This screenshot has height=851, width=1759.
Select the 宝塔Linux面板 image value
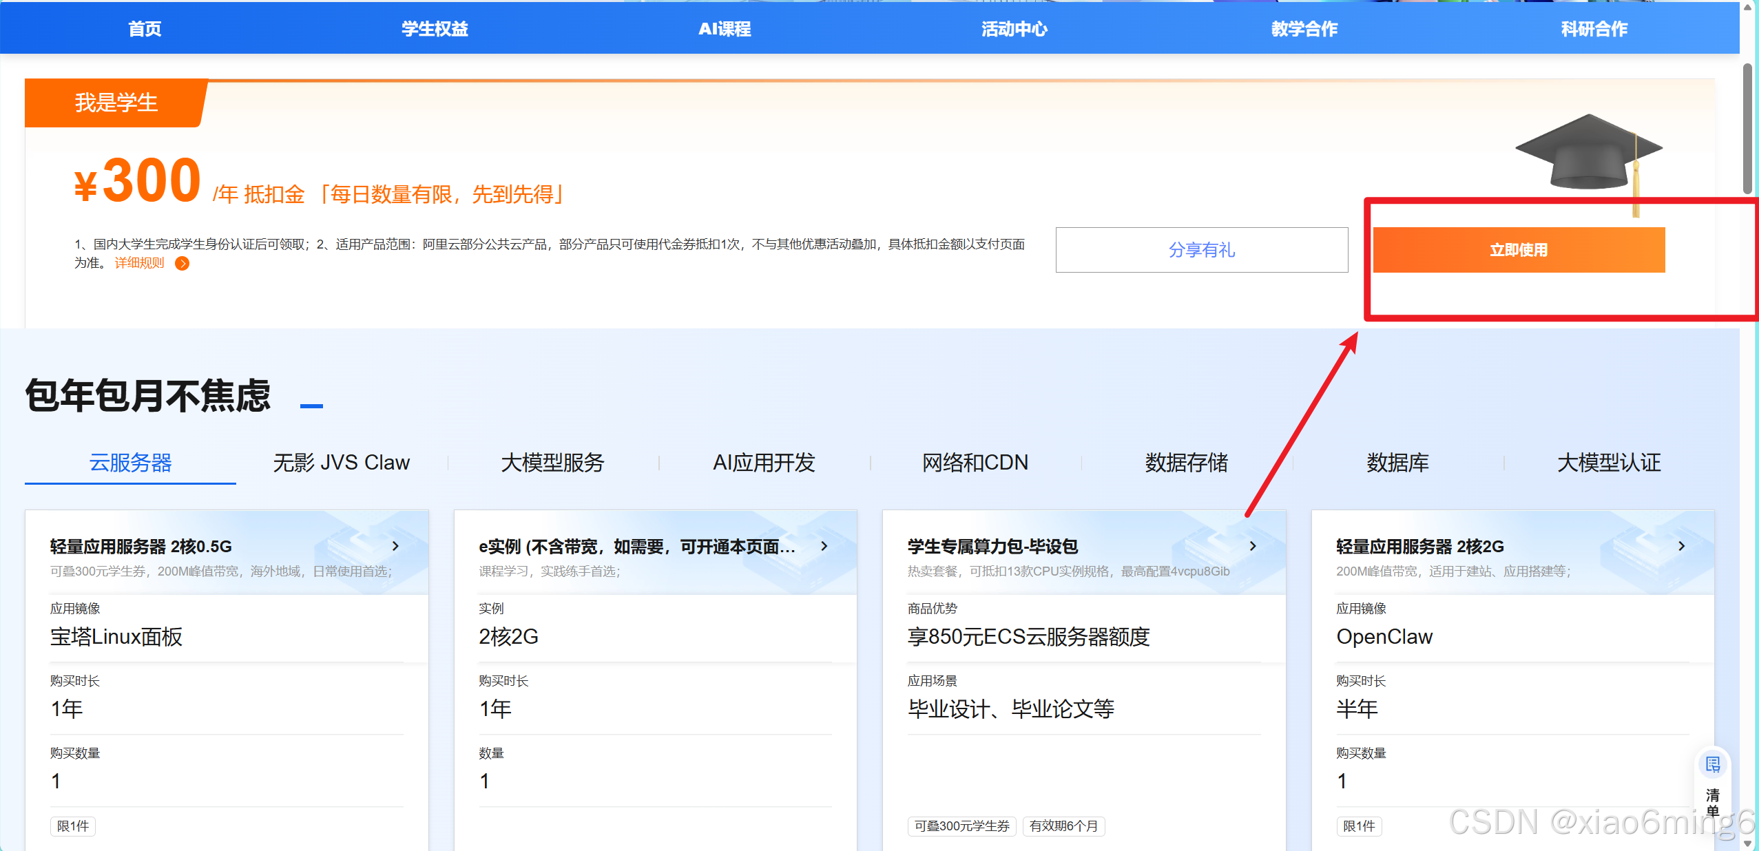click(116, 637)
